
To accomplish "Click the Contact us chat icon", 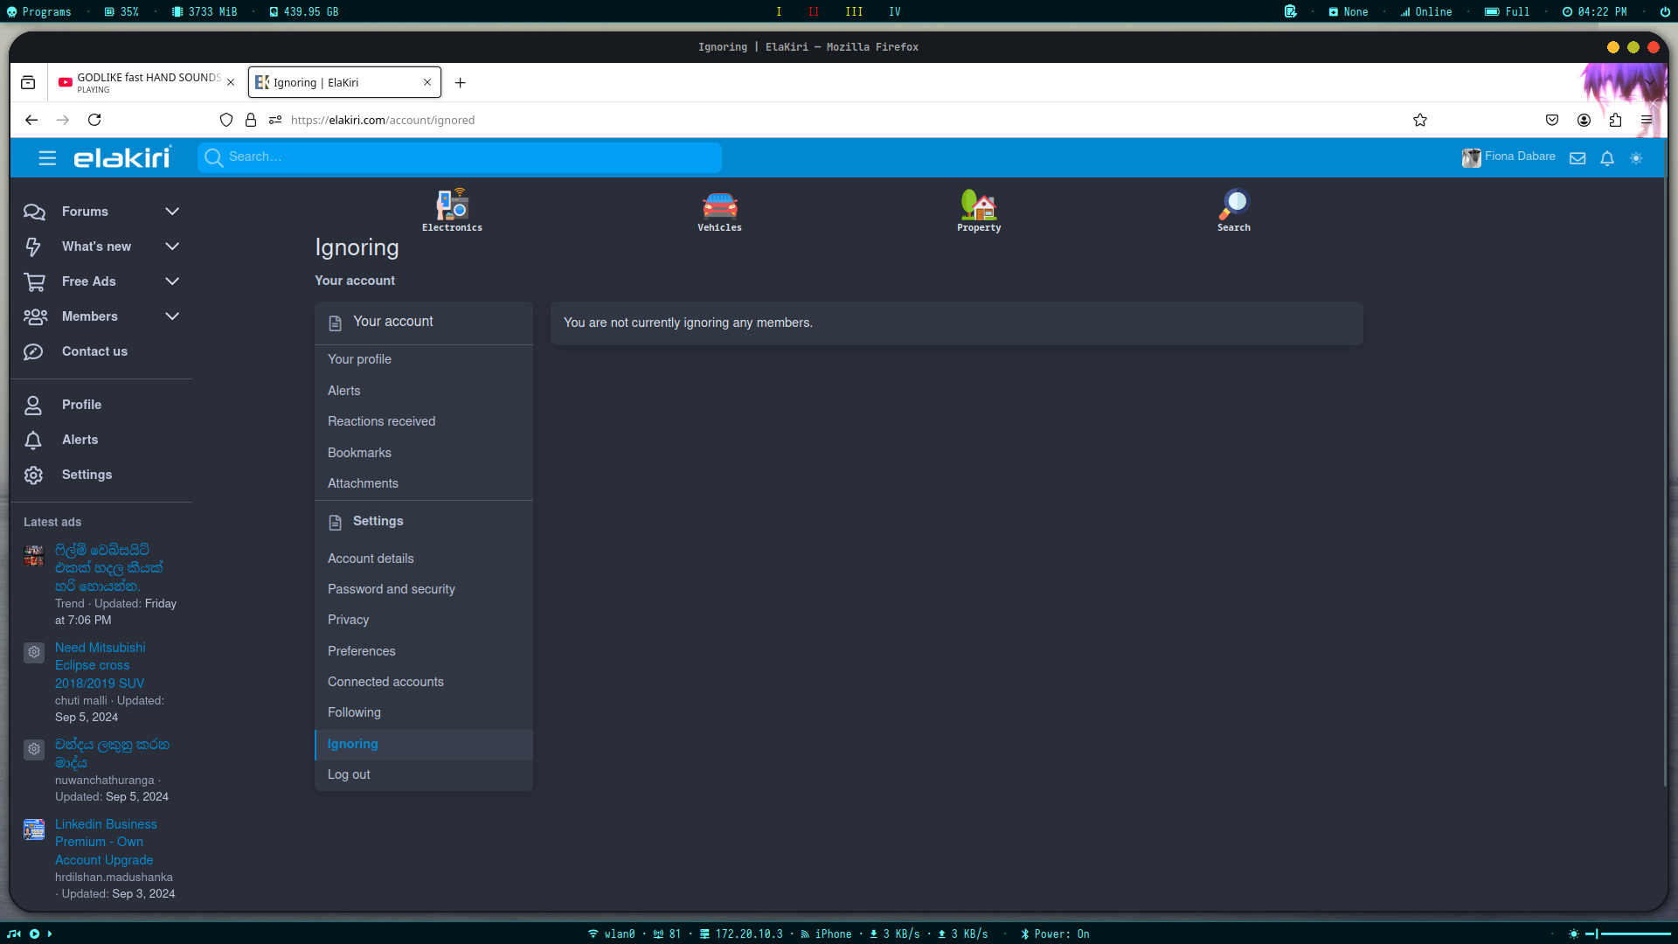I will click(33, 351).
